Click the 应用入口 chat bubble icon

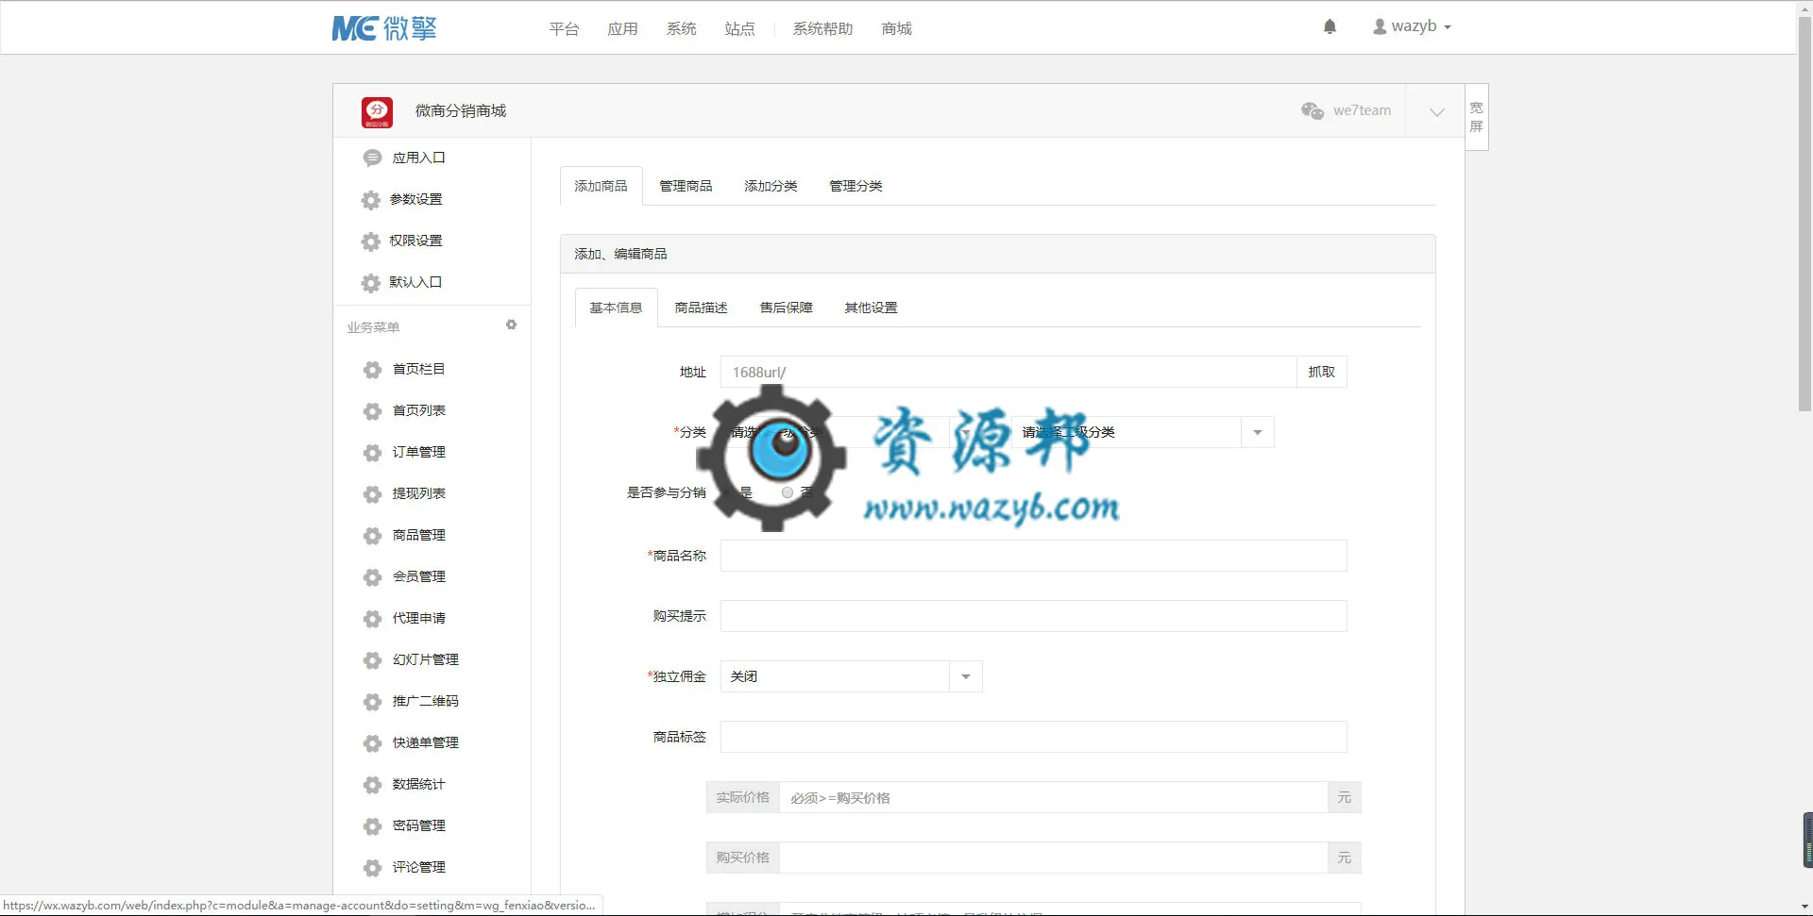(x=372, y=158)
